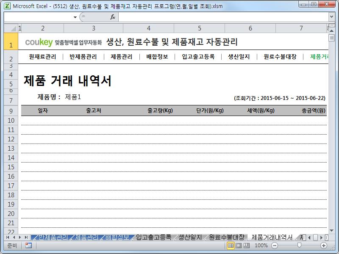Open the 생산일지 navigation link
This screenshot has width=339, height=254.
coord(239,57)
